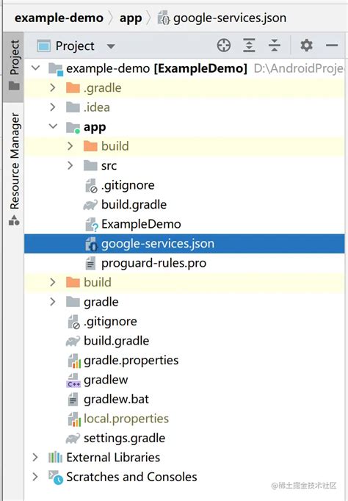
Task: Click the External Libraries bar-chart icon
Action: (55, 457)
